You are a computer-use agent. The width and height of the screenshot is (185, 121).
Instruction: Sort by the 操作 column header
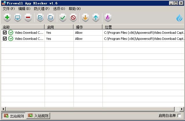click(x=88, y=27)
